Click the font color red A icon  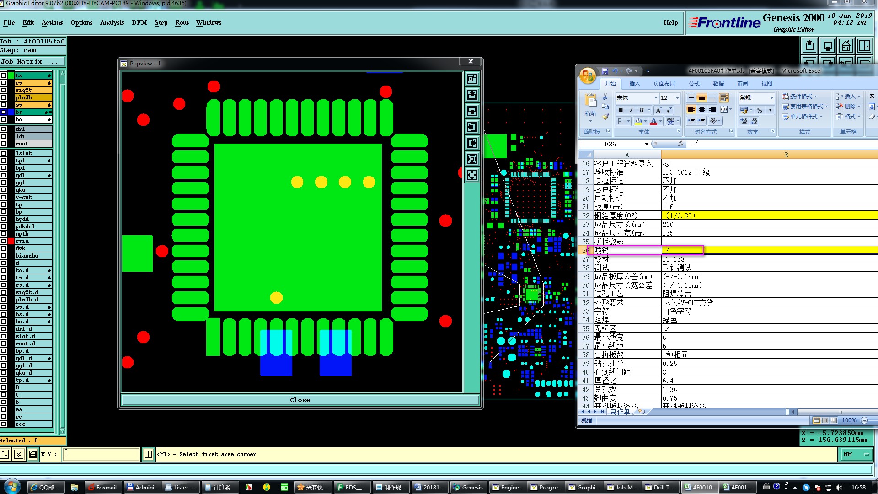[653, 121]
